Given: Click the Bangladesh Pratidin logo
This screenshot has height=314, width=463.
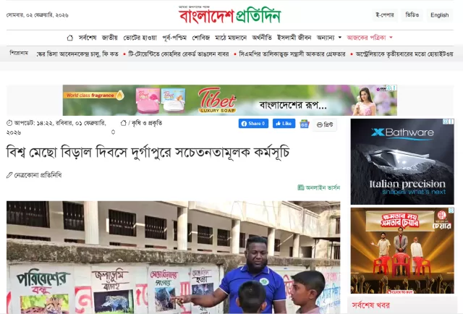Looking at the screenshot, I should [x=229, y=14].
